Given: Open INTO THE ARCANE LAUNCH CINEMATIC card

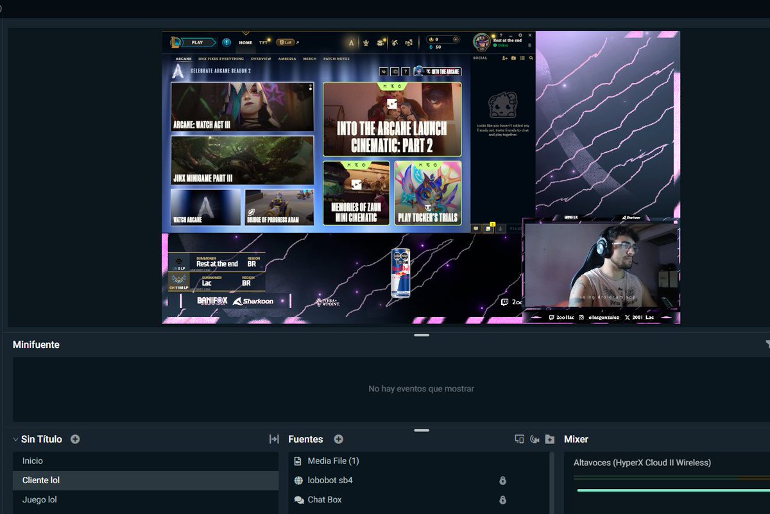Looking at the screenshot, I should 392,119.
